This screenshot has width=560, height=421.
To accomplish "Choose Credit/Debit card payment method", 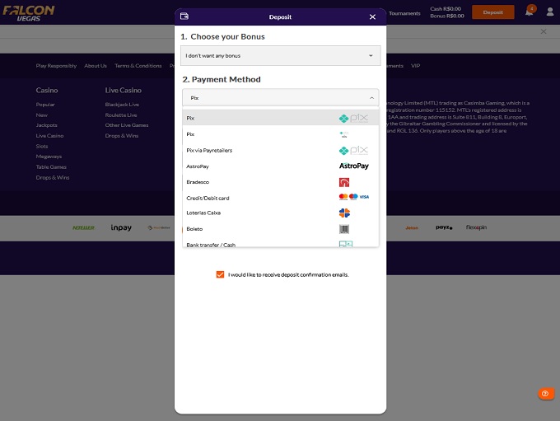I will click(280, 198).
